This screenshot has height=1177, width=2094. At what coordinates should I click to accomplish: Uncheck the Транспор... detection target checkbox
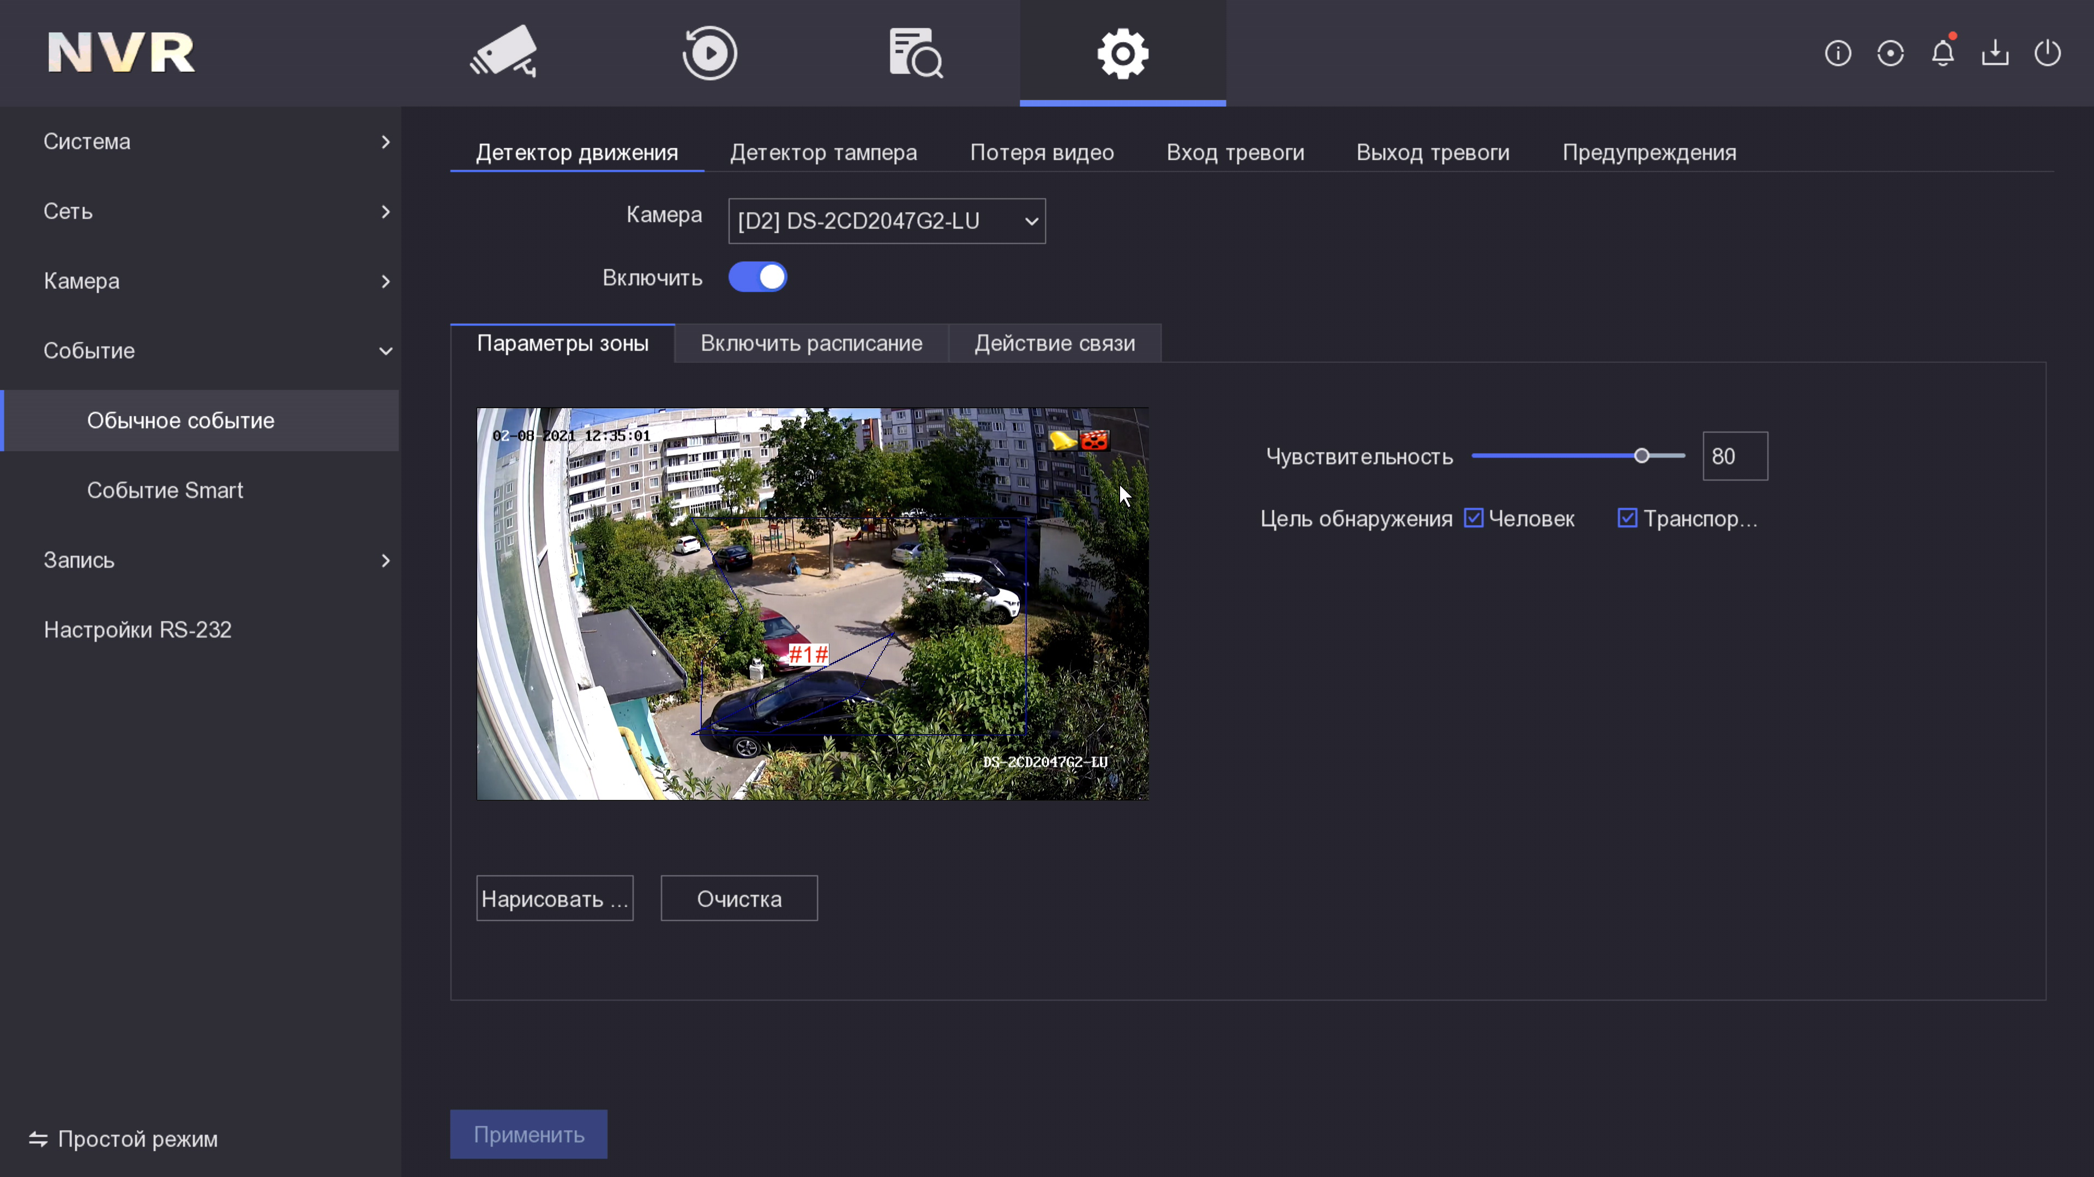click(1627, 518)
